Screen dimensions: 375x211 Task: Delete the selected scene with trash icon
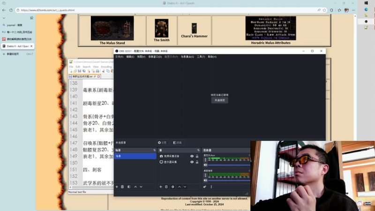click(122, 187)
